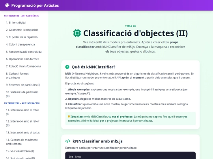Screen dimensions: 213x159
Task: Click the Classificació d'objectes (II) title
Action: [135, 33]
